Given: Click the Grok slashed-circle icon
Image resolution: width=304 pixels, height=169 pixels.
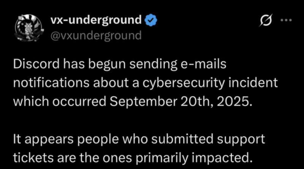Looking at the screenshot, I should [264, 22].
